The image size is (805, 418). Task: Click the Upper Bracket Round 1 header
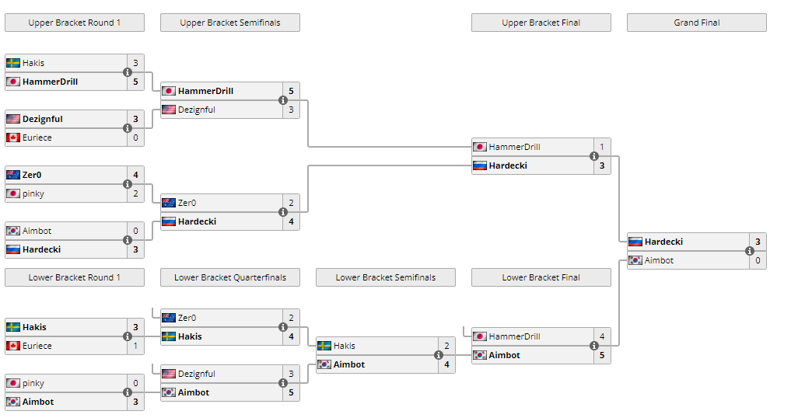[75, 23]
